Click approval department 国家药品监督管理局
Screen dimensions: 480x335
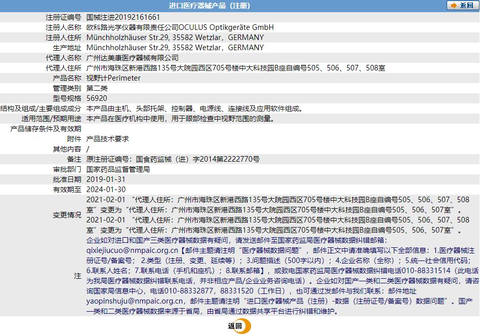(x=118, y=169)
